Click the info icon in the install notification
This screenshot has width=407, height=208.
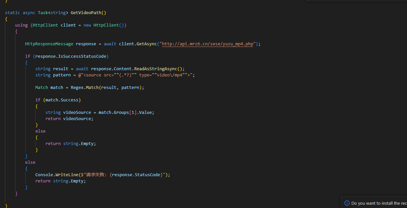coord(347,203)
